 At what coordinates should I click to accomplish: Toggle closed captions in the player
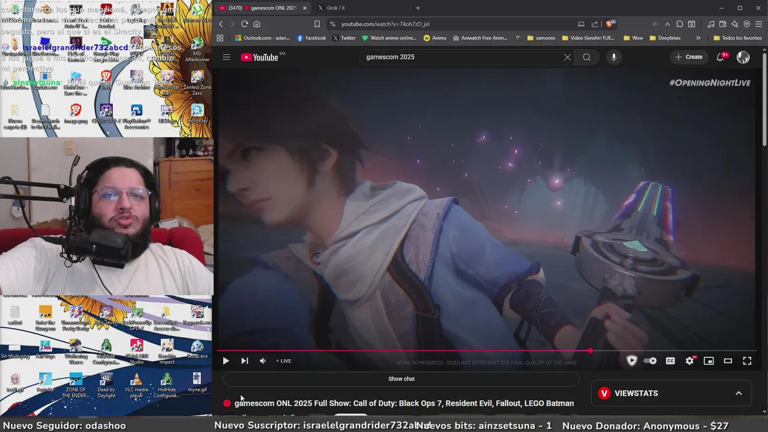[x=670, y=361]
